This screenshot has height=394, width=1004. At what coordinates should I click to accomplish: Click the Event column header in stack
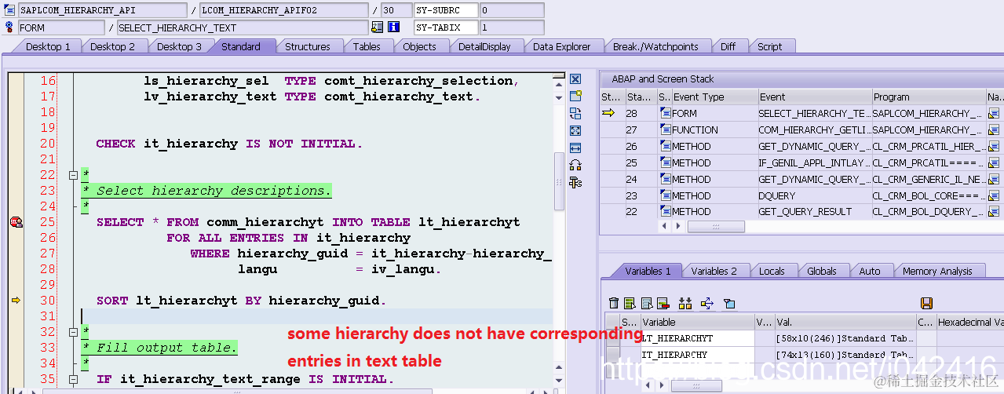pos(814,97)
